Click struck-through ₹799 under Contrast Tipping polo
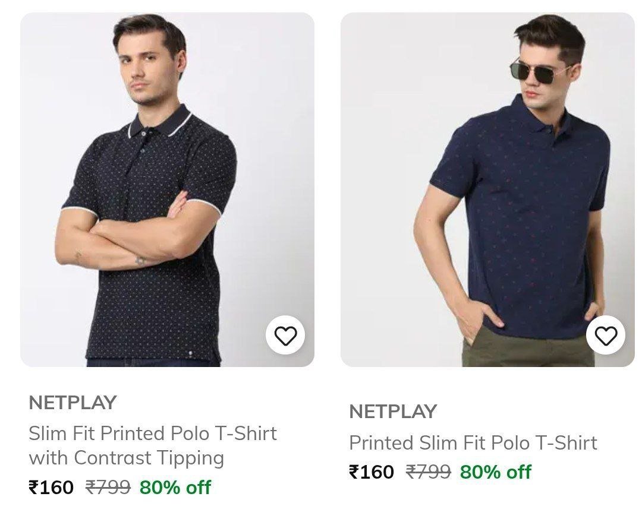The height and width of the screenshot is (506, 642). [108, 488]
